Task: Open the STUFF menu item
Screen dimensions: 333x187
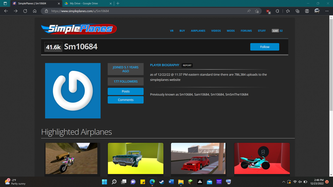Action: click(x=262, y=31)
